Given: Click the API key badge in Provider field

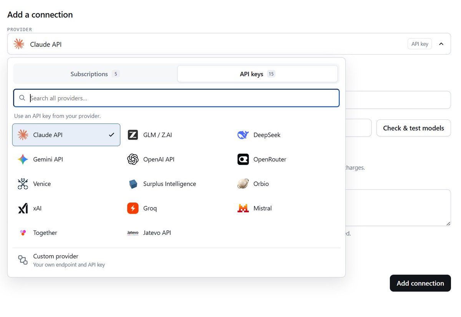Looking at the screenshot, I should pos(420,44).
